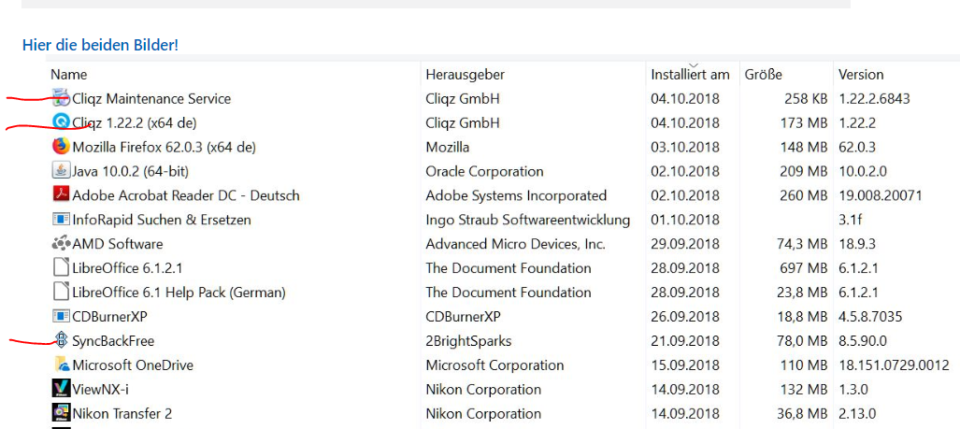960x429 pixels.
Task: Click the sort arrow above Installiert am
Action: coord(693,64)
